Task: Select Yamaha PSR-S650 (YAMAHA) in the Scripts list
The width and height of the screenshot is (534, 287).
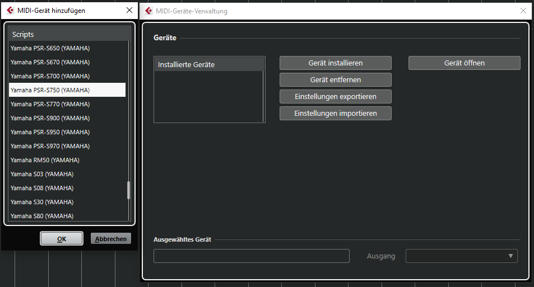Action: point(67,48)
